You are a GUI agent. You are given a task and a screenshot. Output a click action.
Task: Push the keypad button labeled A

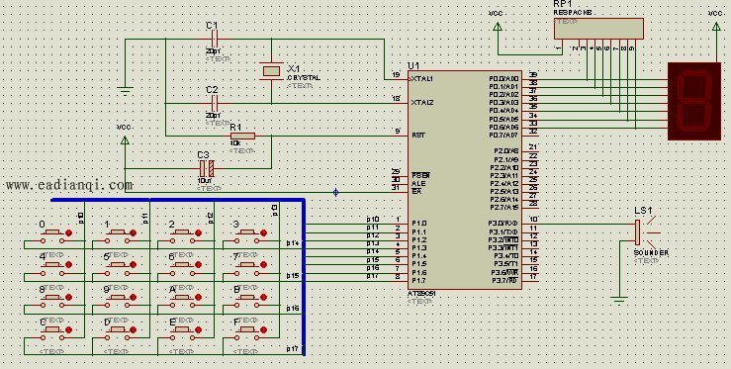pos(184,297)
